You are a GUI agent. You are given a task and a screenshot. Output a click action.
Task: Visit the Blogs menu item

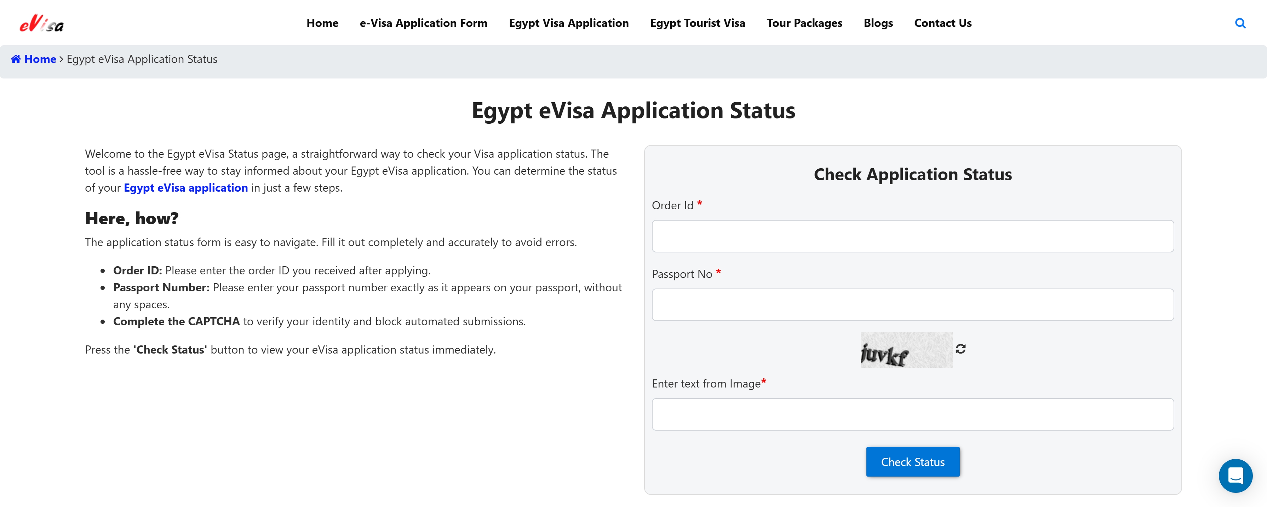coord(878,23)
